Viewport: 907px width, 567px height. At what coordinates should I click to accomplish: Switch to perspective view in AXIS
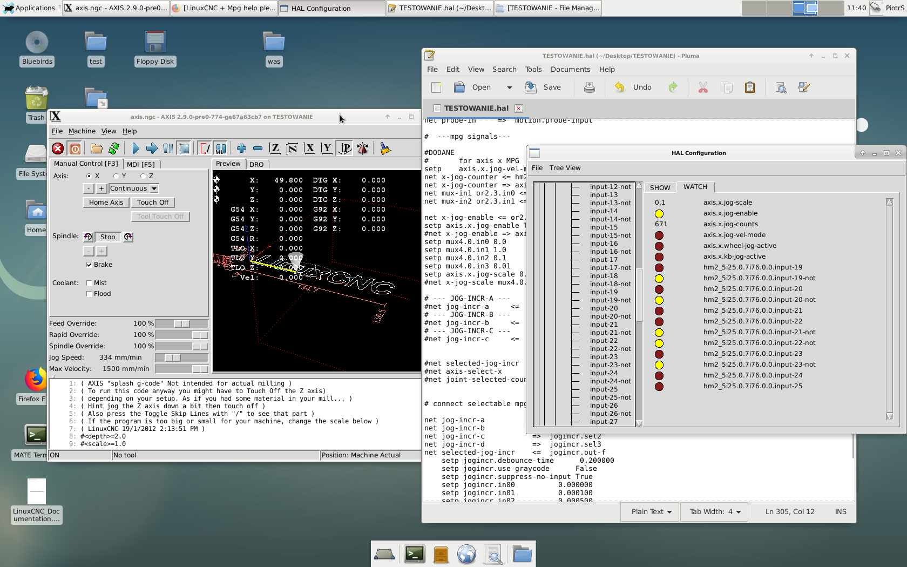click(344, 148)
